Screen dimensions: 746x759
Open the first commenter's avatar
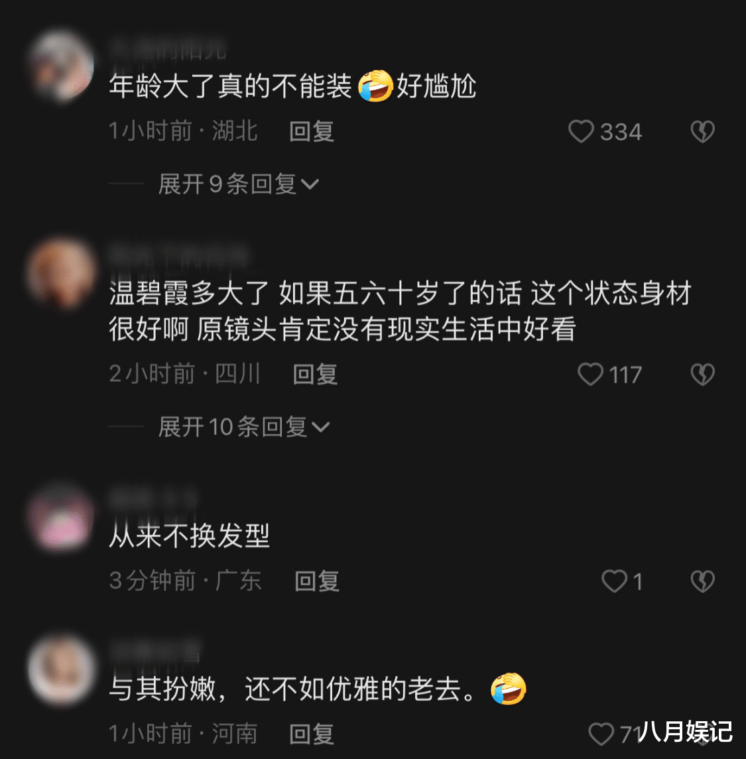pos(61,66)
